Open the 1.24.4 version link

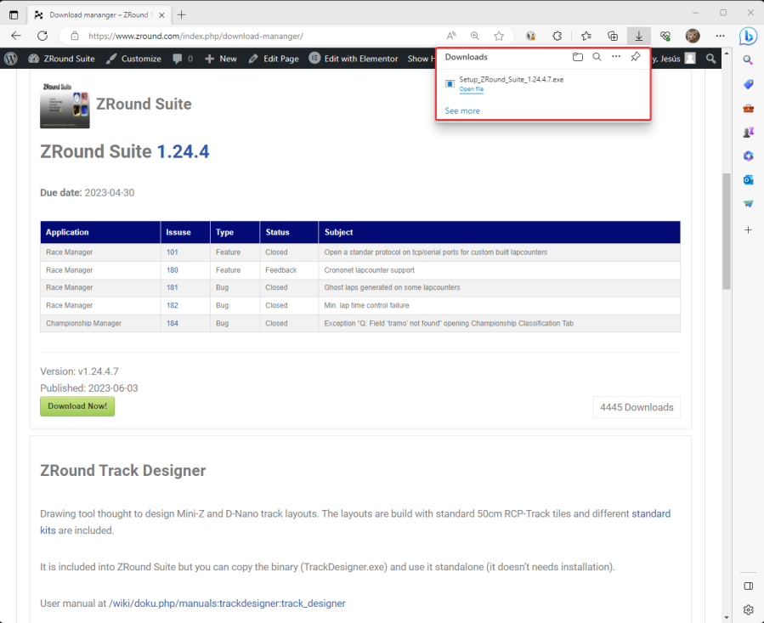pyautogui.click(x=183, y=151)
